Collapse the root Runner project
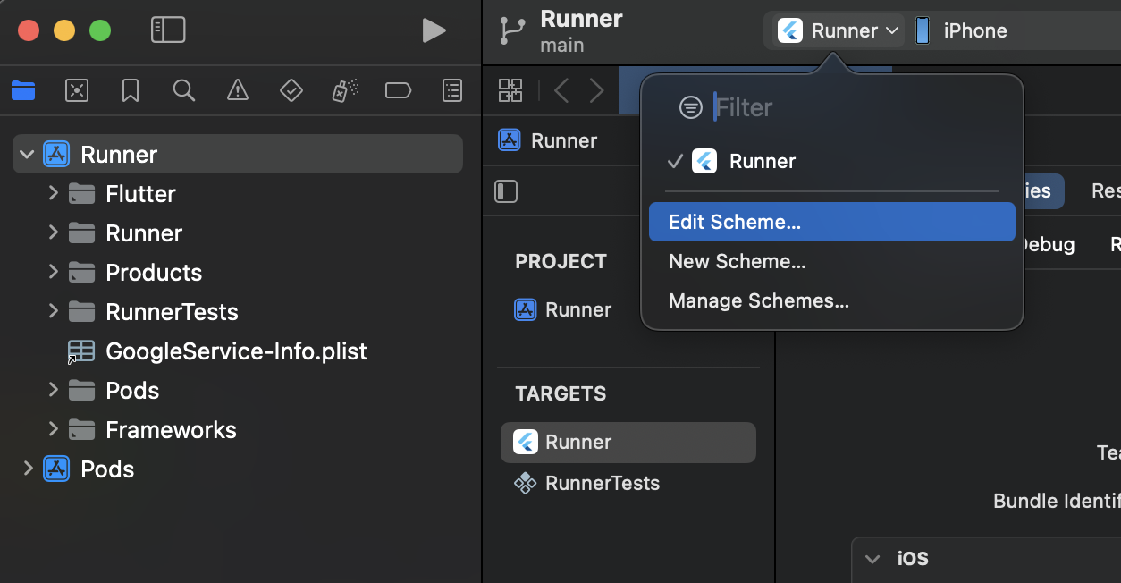This screenshot has width=1121, height=583. click(27, 155)
